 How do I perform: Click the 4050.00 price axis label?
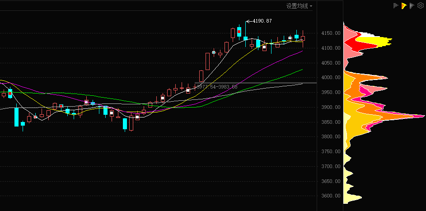pos(331,63)
